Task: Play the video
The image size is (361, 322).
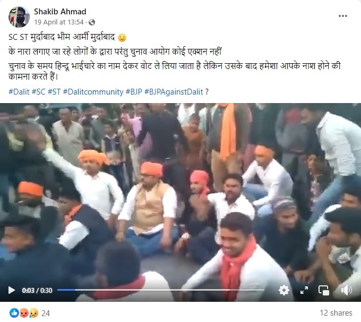Action: tap(11, 290)
